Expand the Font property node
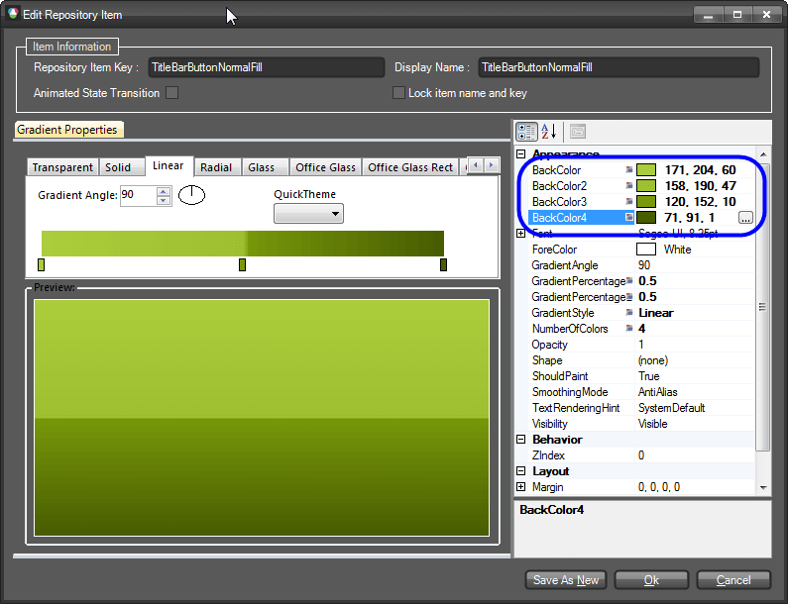The width and height of the screenshot is (788, 604). [521, 234]
